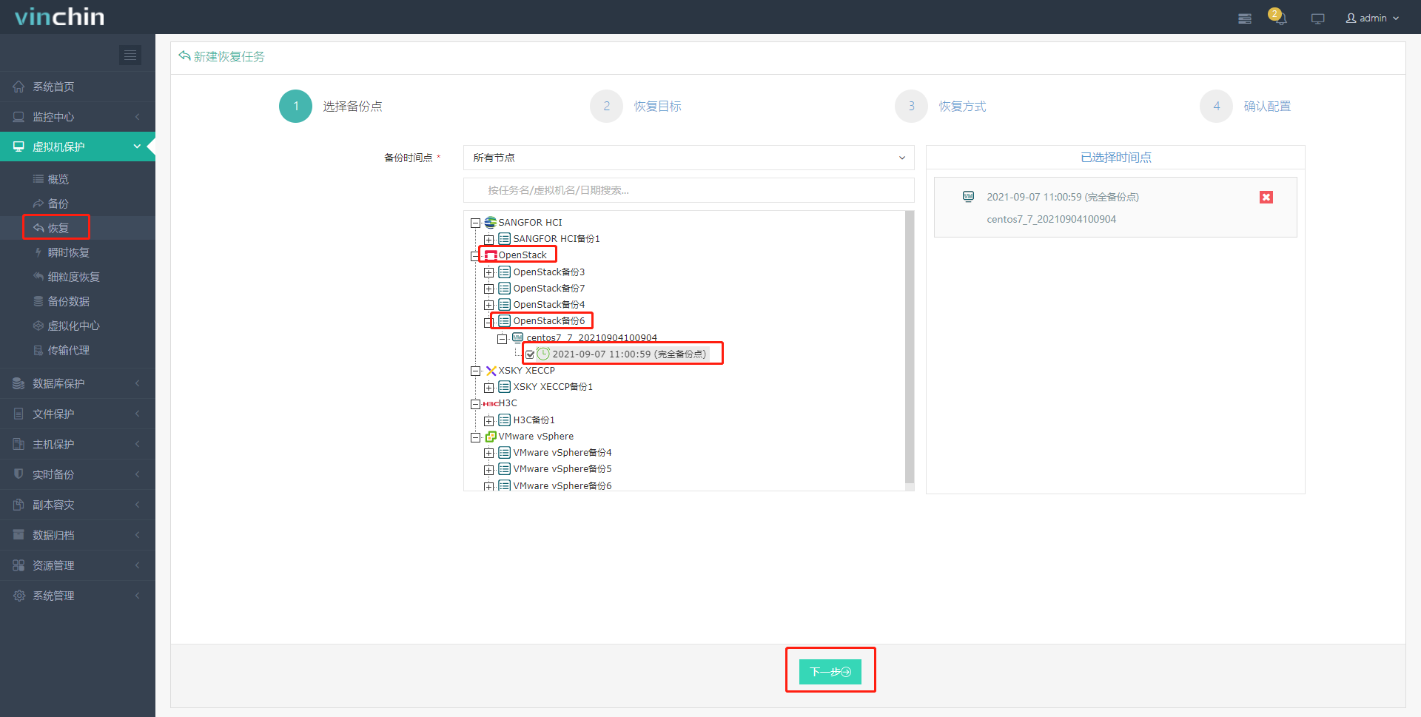Click the server storage icon in top bar
Image resolution: width=1421 pixels, height=717 pixels.
tap(1244, 18)
